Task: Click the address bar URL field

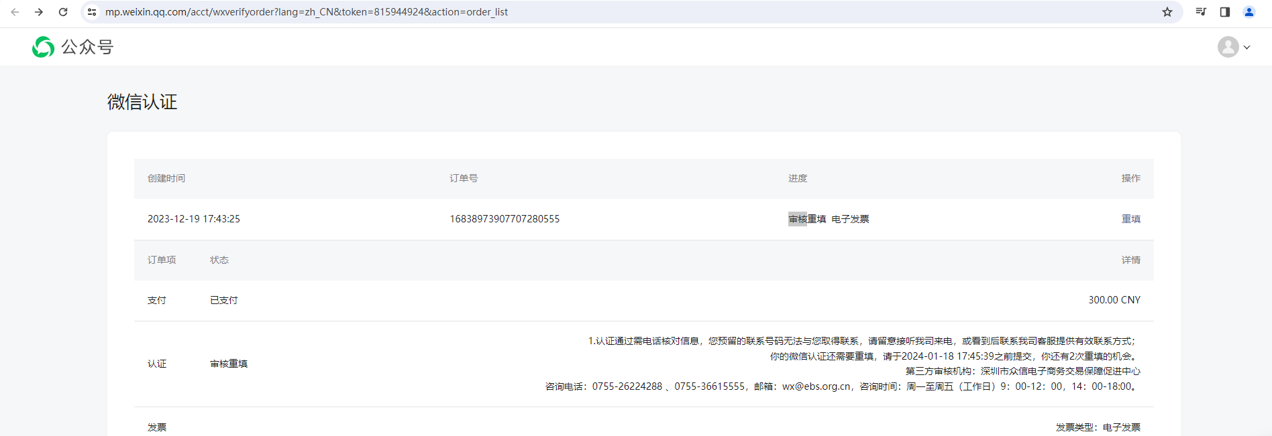Action: point(631,12)
